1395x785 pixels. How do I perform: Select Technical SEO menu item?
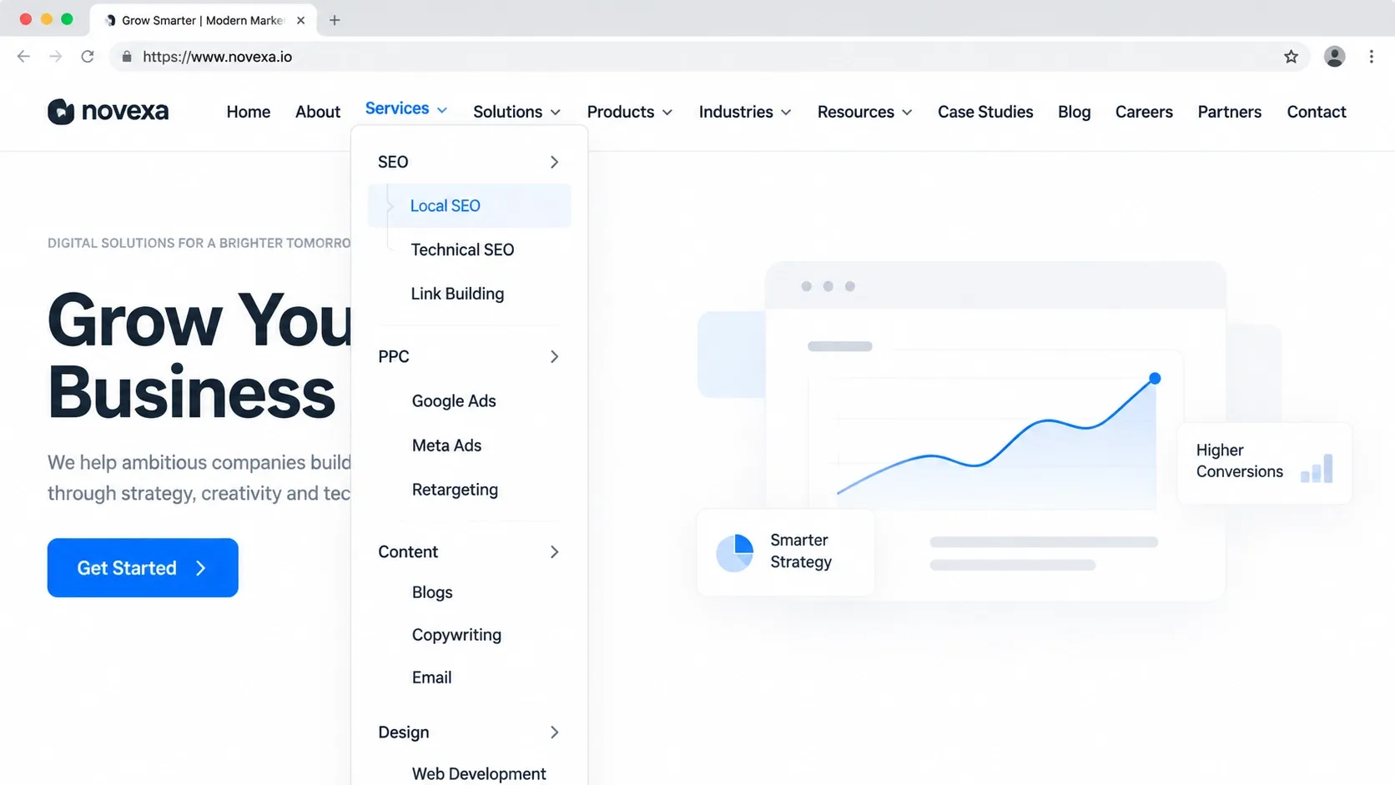click(462, 249)
